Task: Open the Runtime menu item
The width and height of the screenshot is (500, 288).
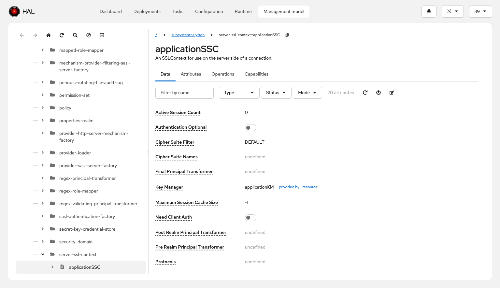Action: coord(243,11)
